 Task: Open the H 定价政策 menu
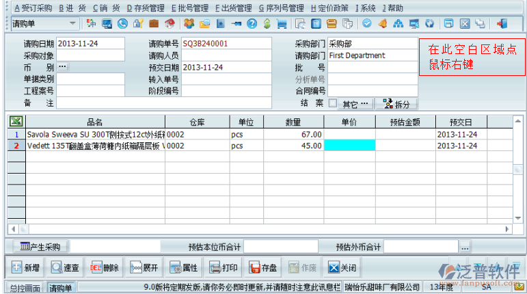[329, 8]
